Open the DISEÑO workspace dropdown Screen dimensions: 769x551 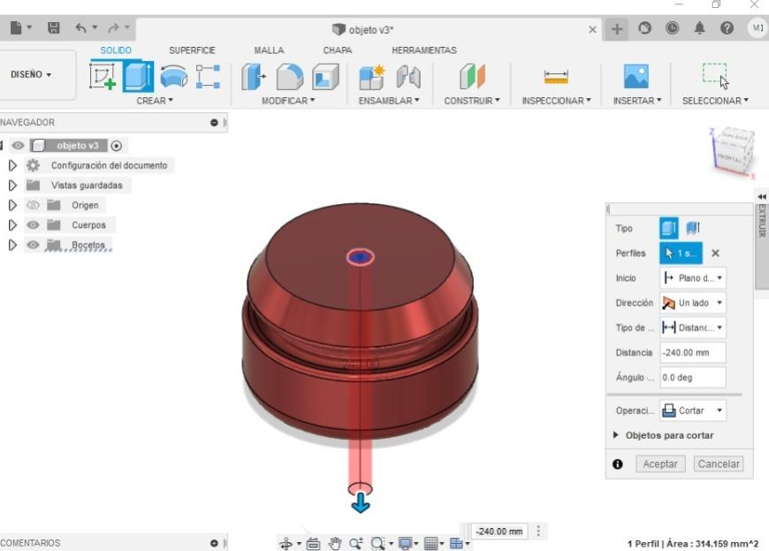[32, 75]
